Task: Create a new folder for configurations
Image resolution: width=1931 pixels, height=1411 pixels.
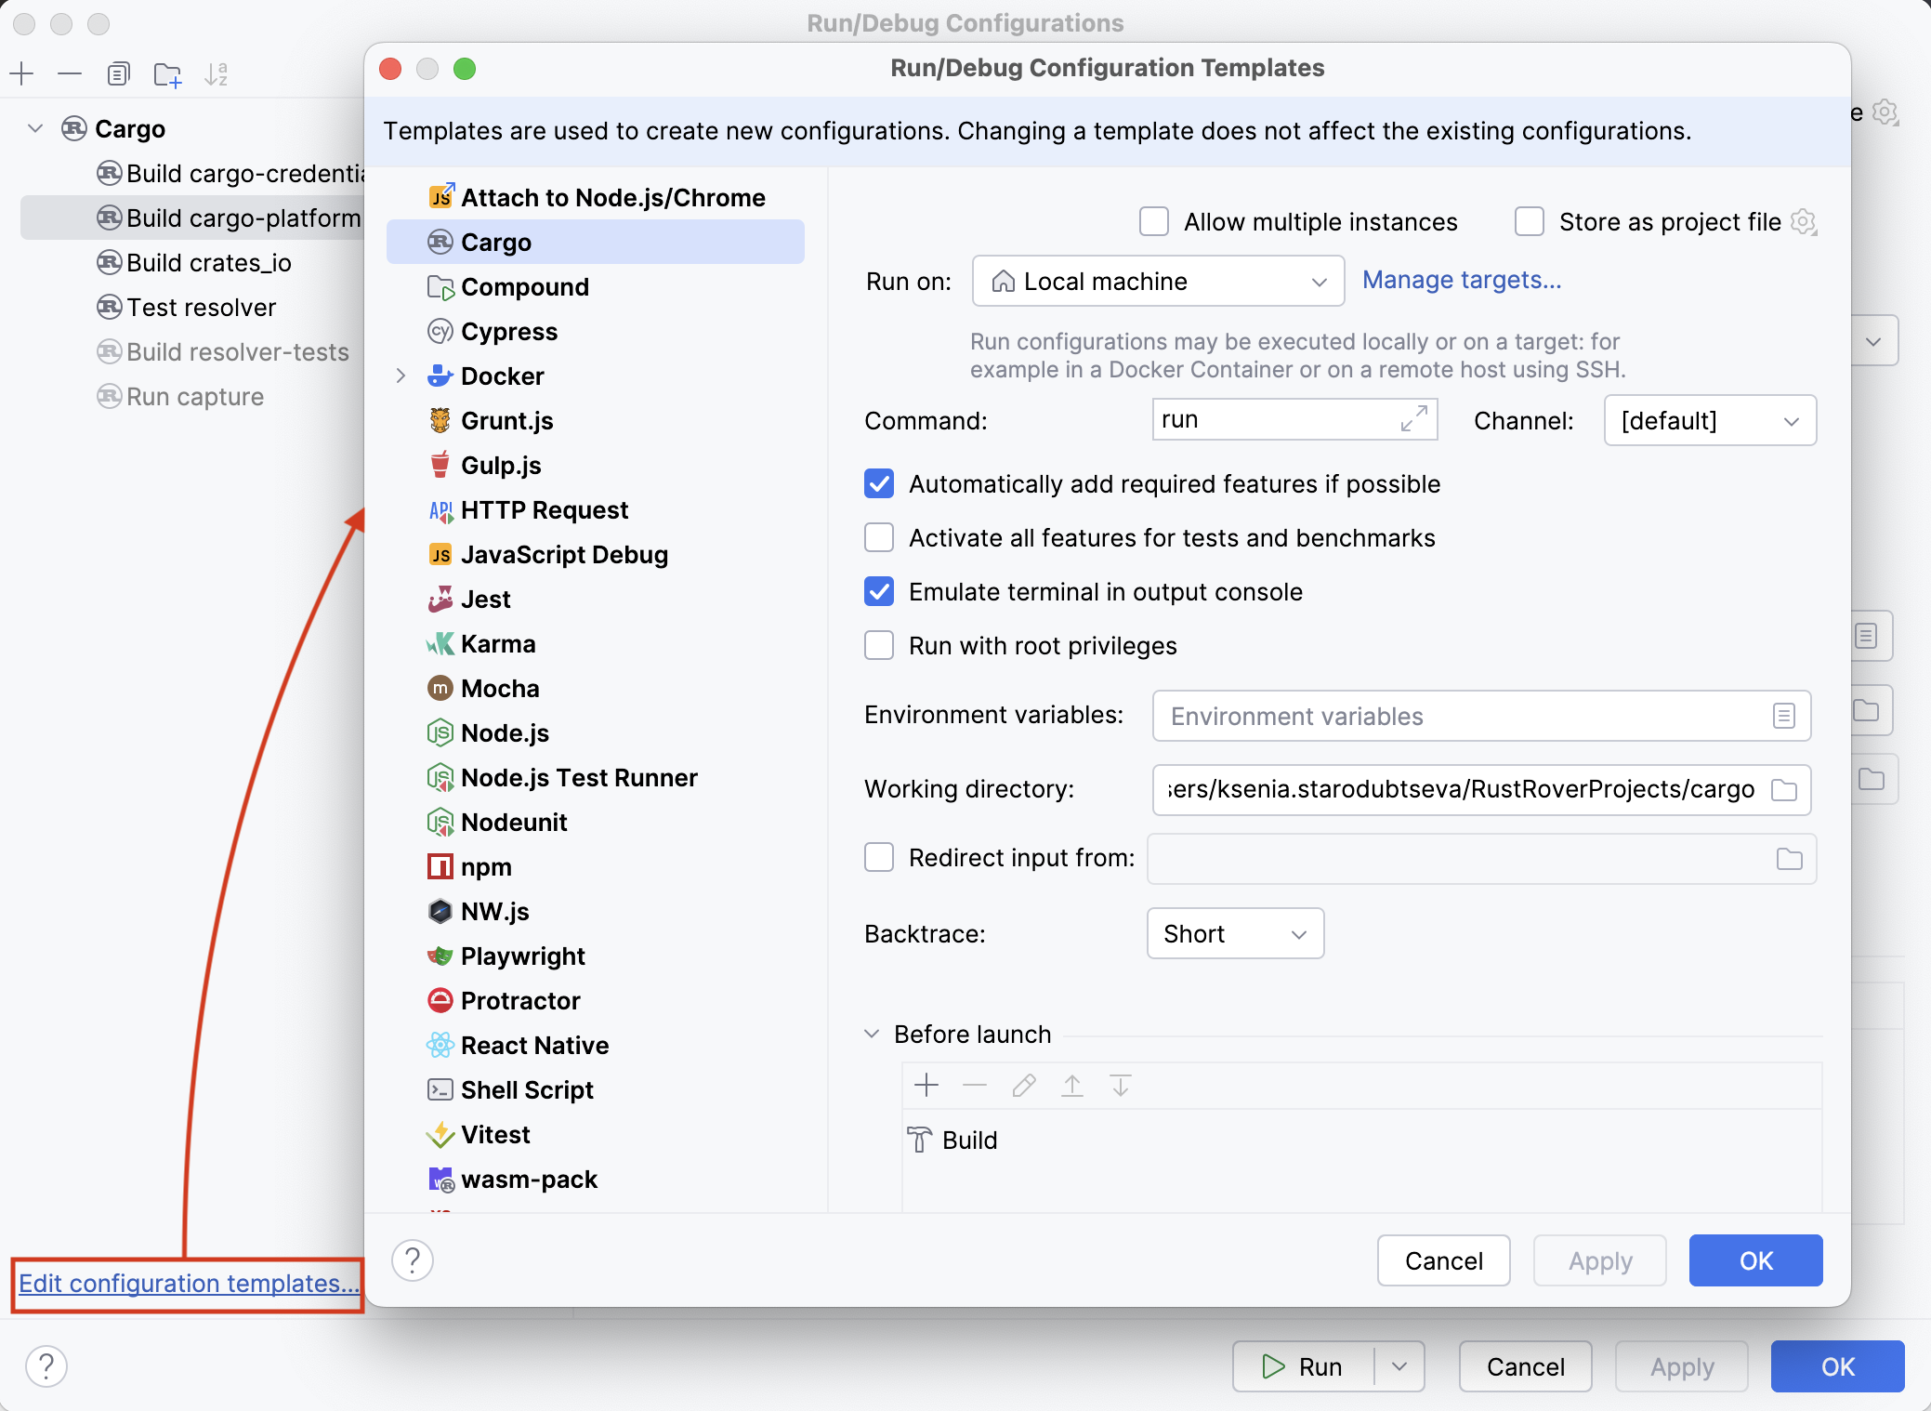Action: click(167, 74)
